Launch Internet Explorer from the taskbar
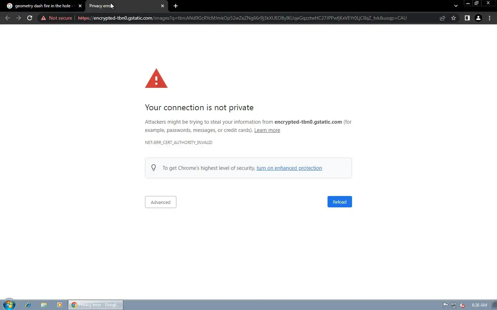Viewport: 497px width, 310px height. pyautogui.click(x=28, y=305)
